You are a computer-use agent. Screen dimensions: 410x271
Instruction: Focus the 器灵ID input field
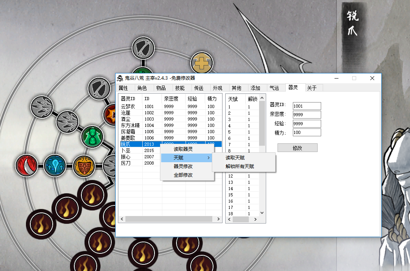pyautogui.click(x=307, y=106)
